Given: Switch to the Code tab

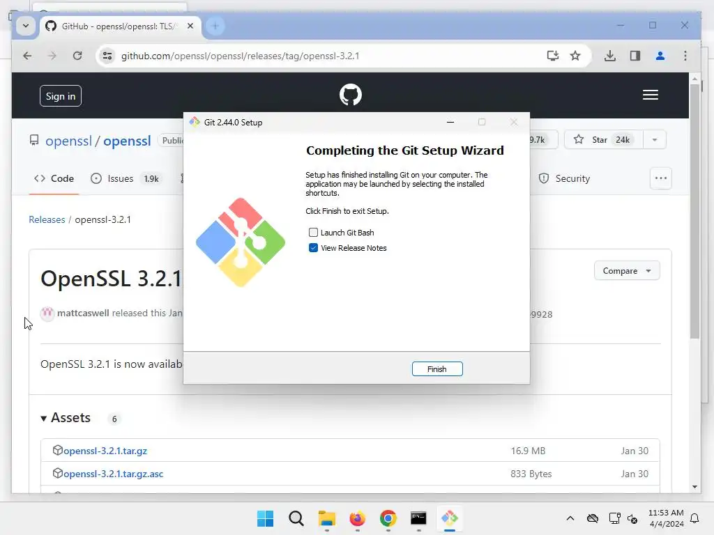Looking at the screenshot, I should tap(54, 178).
